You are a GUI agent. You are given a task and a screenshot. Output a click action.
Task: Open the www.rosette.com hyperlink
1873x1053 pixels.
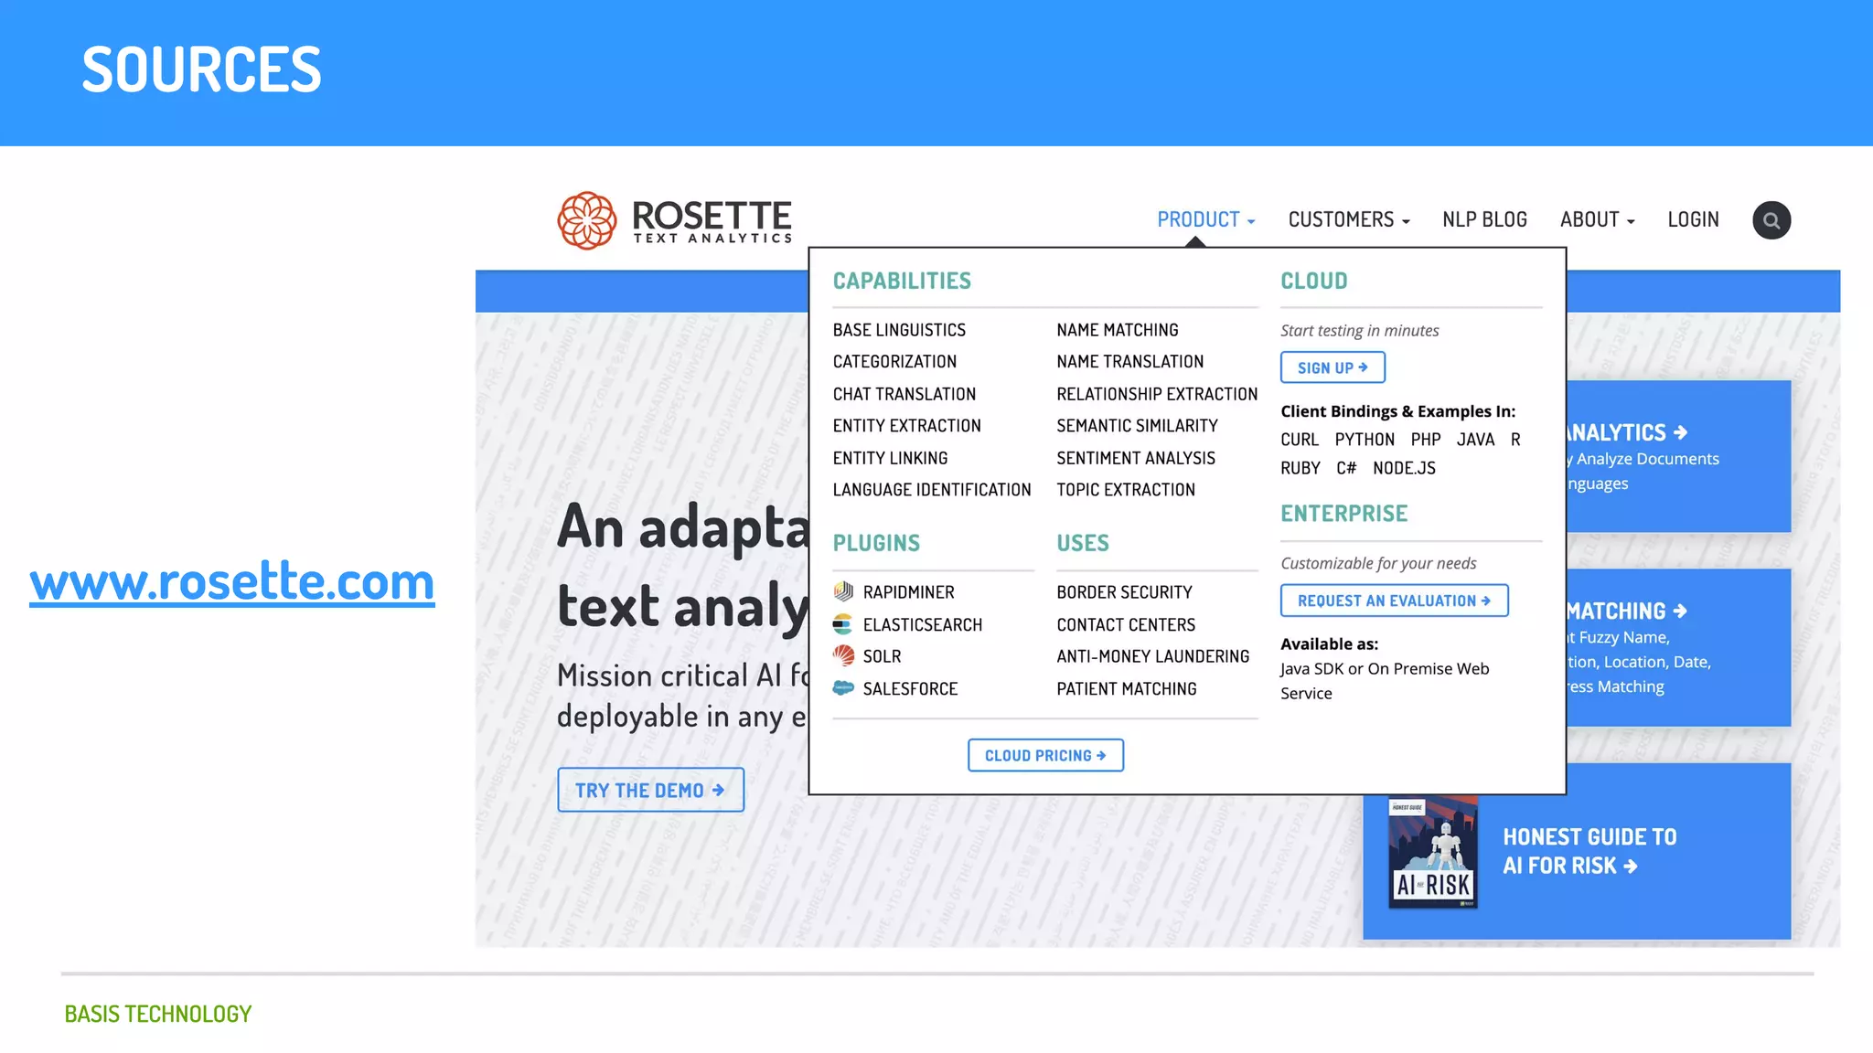pyautogui.click(x=232, y=581)
